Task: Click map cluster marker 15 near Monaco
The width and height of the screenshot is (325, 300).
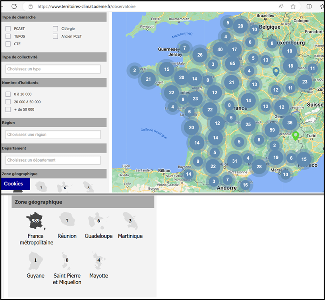Action: [304, 159]
